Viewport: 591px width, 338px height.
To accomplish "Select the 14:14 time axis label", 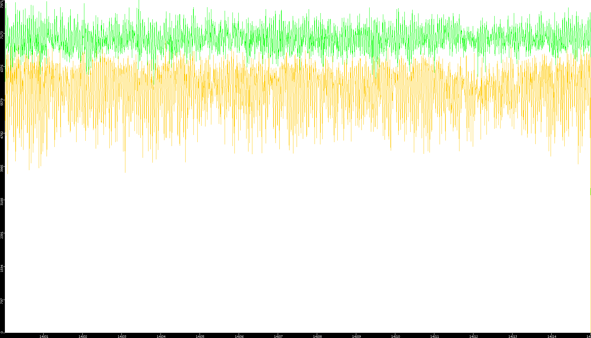I will pos(552,336).
